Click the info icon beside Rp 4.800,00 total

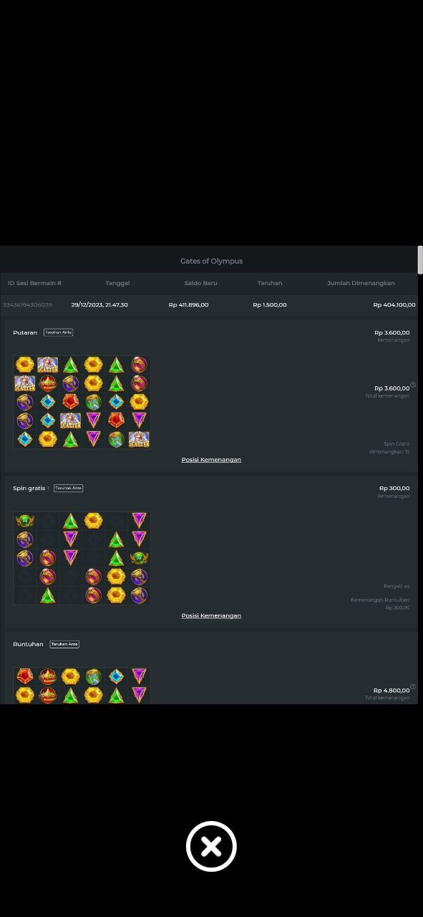[x=413, y=686]
